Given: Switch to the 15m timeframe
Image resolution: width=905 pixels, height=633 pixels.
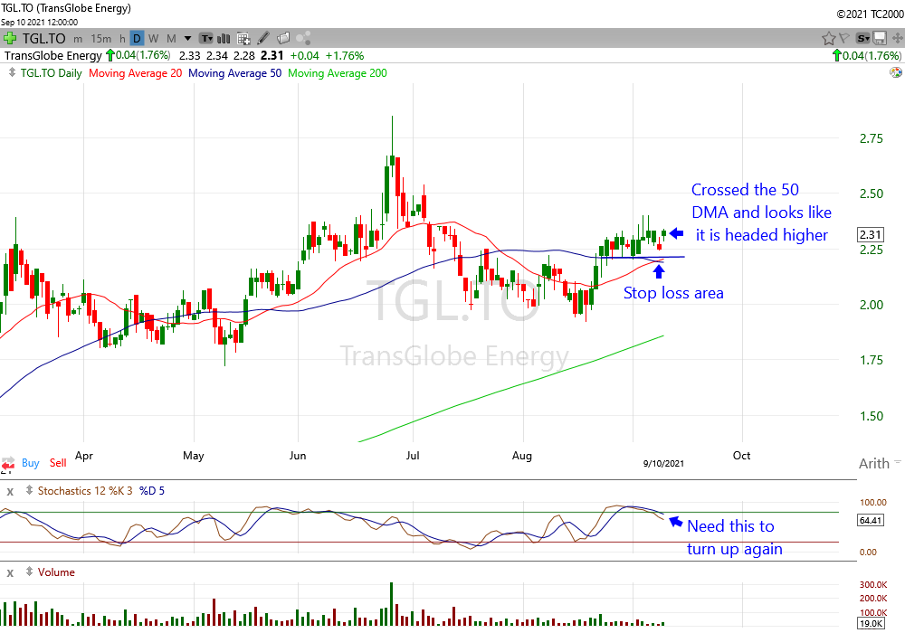Looking at the screenshot, I should 101,39.
